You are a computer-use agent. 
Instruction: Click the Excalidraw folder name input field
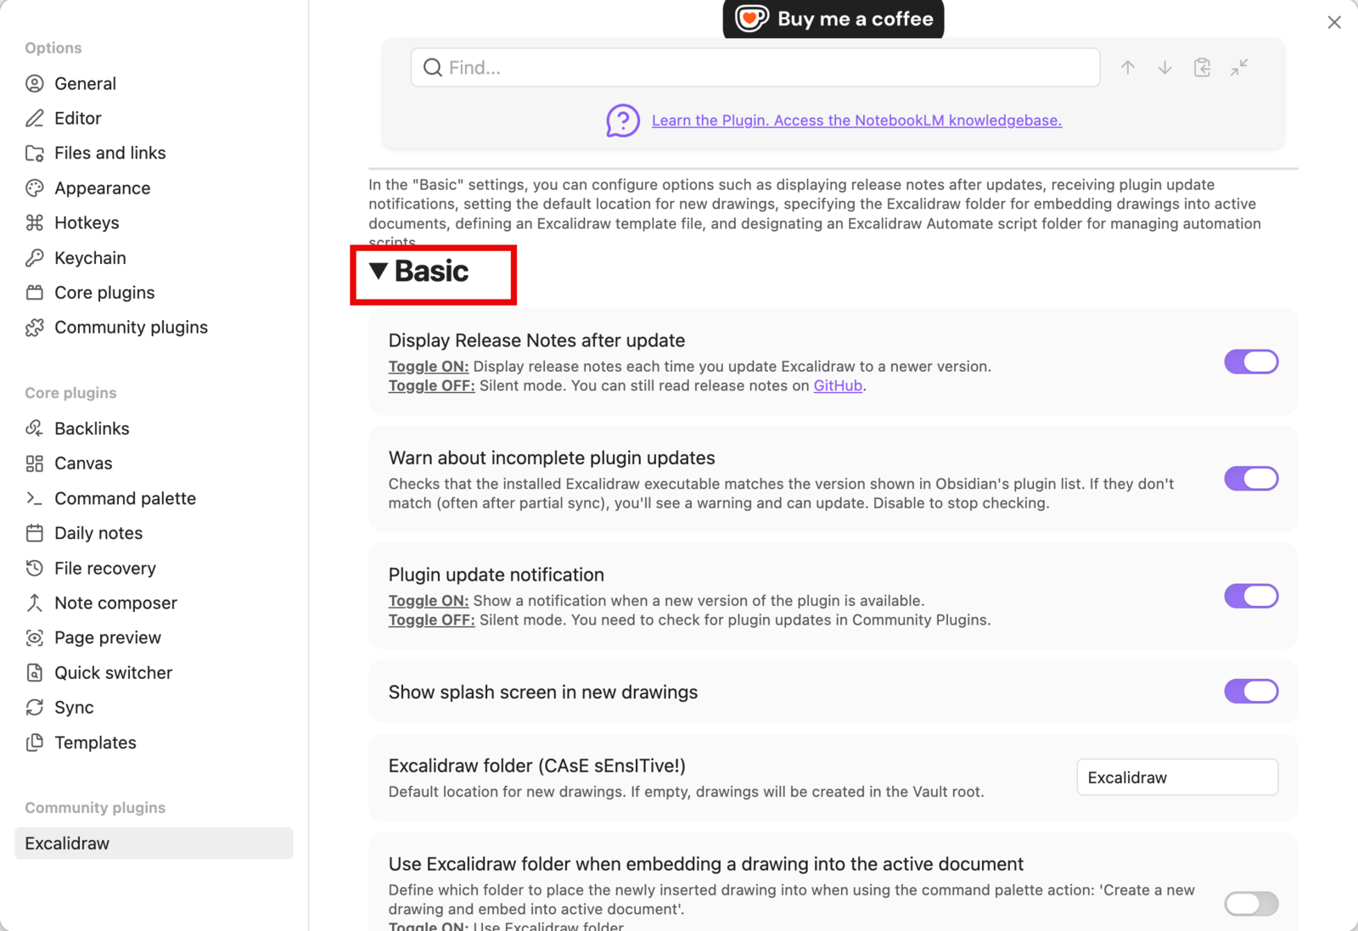pyautogui.click(x=1177, y=777)
